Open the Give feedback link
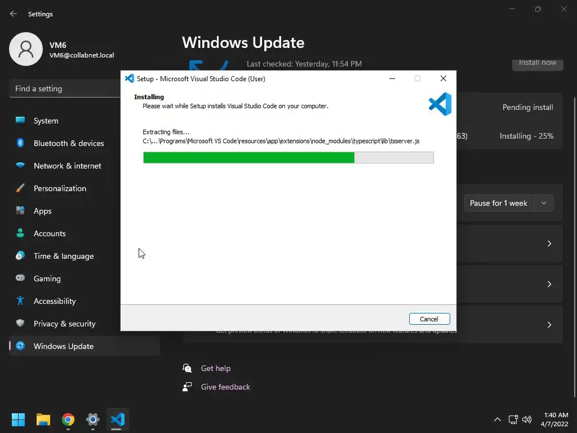 [x=225, y=387]
